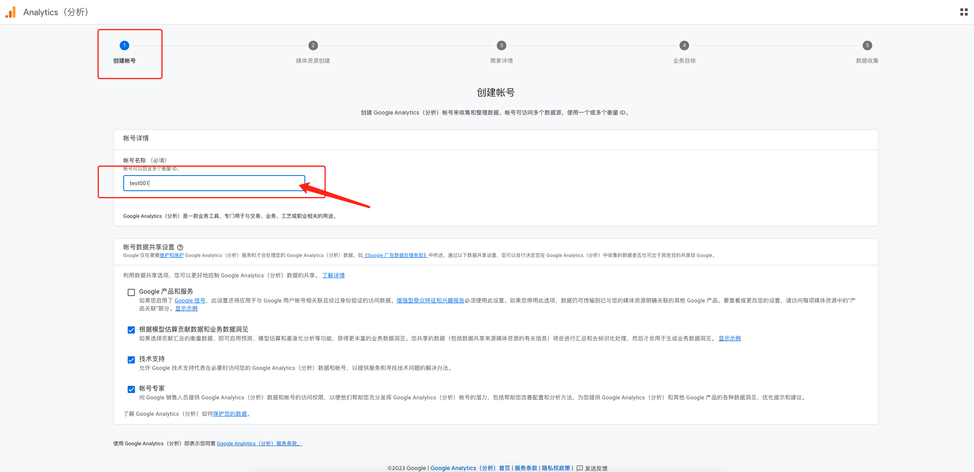Click the 技术支持 label text
Screen dimensions: 974x472
(152, 359)
